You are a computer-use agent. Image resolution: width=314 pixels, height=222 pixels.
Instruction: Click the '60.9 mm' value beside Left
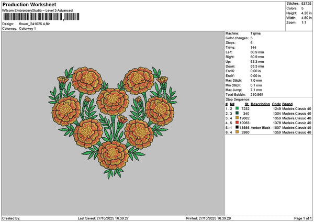coord(257,52)
